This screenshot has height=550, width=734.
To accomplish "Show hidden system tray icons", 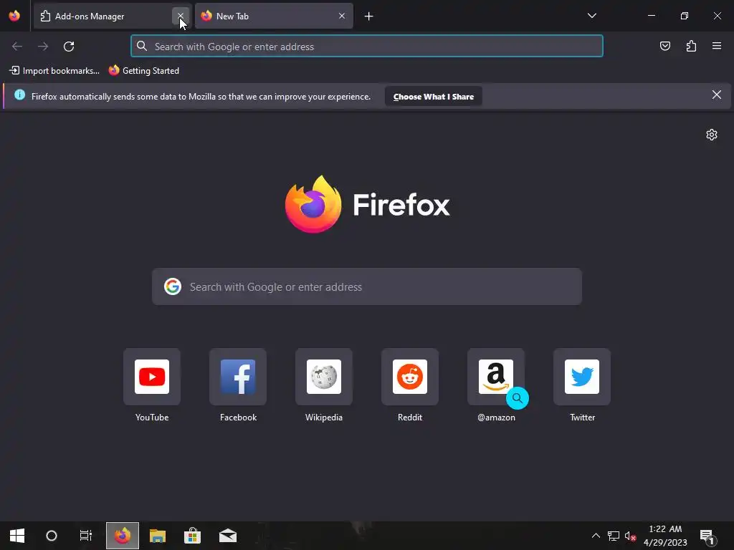I will point(596,536).
